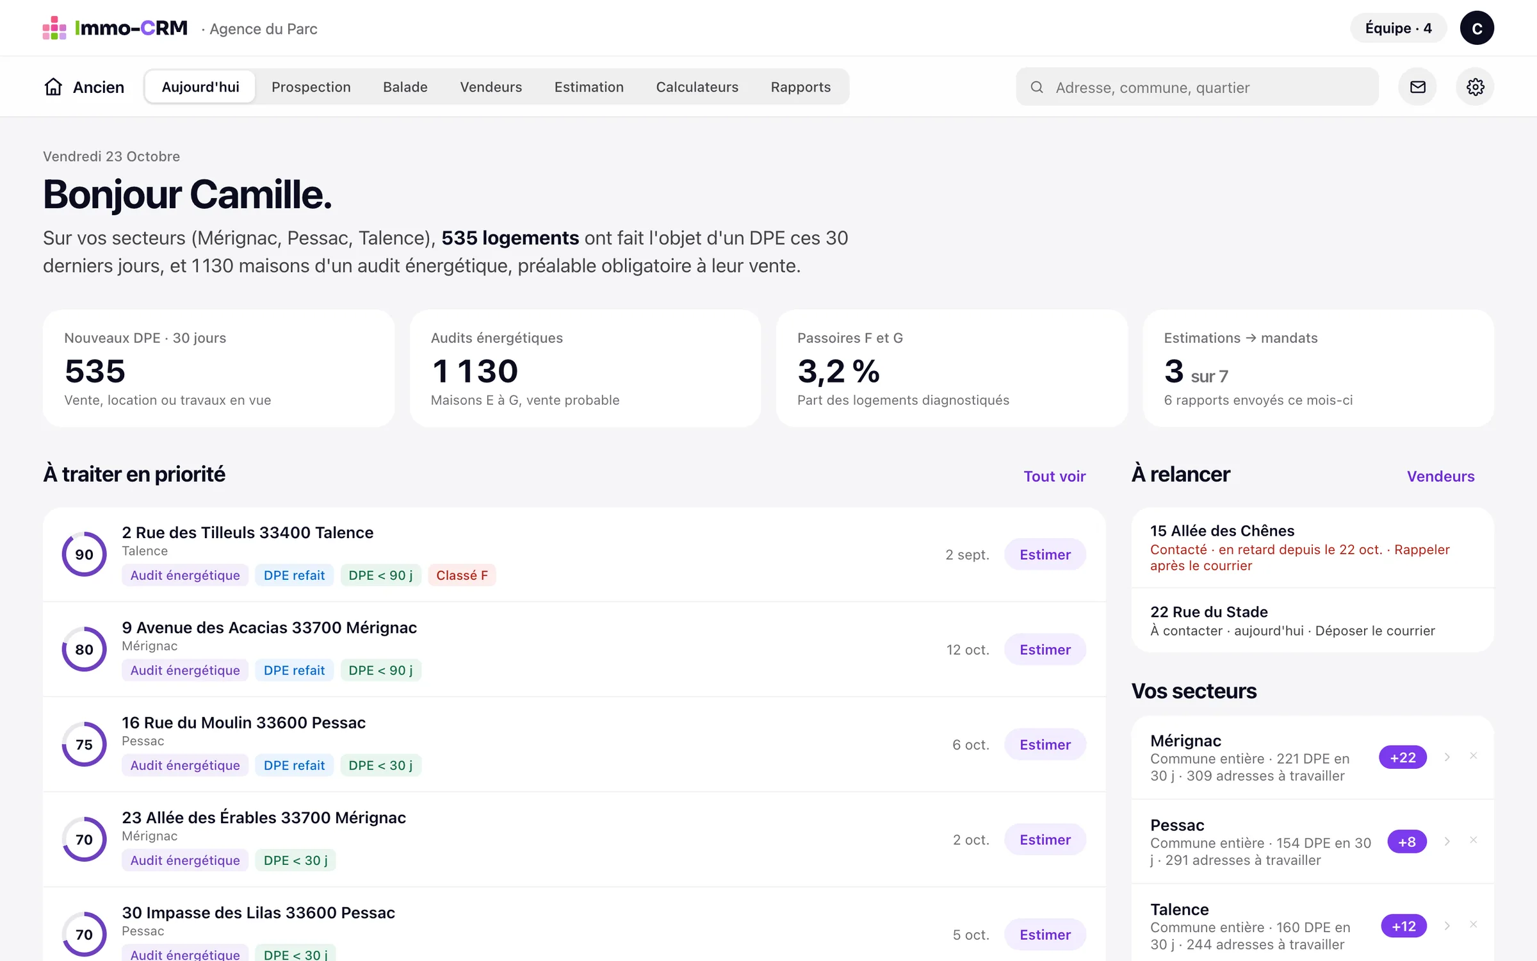Click Estimer for 16 Rue du Moulin
The image size is (1537, 961).
pyautogui.click(x=1045, y=744)
